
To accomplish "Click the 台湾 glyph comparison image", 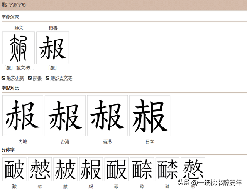I will pos(65,116).
